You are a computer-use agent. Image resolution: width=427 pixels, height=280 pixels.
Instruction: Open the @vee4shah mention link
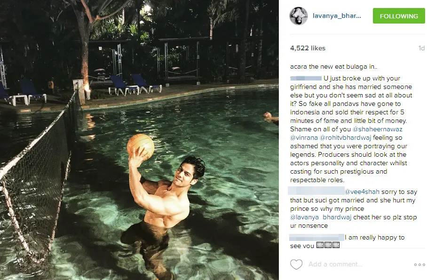tap(362, 192)
